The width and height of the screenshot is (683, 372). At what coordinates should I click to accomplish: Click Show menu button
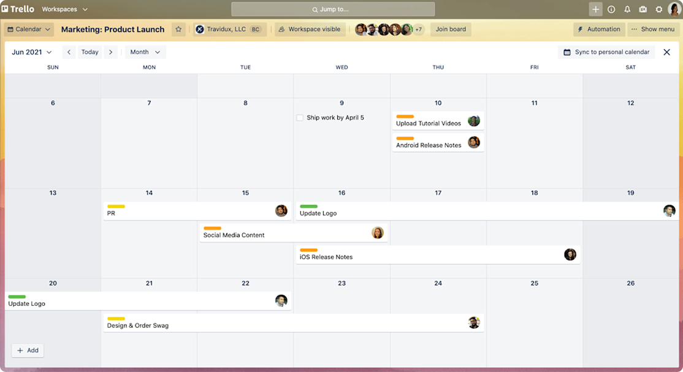[653, 29]
